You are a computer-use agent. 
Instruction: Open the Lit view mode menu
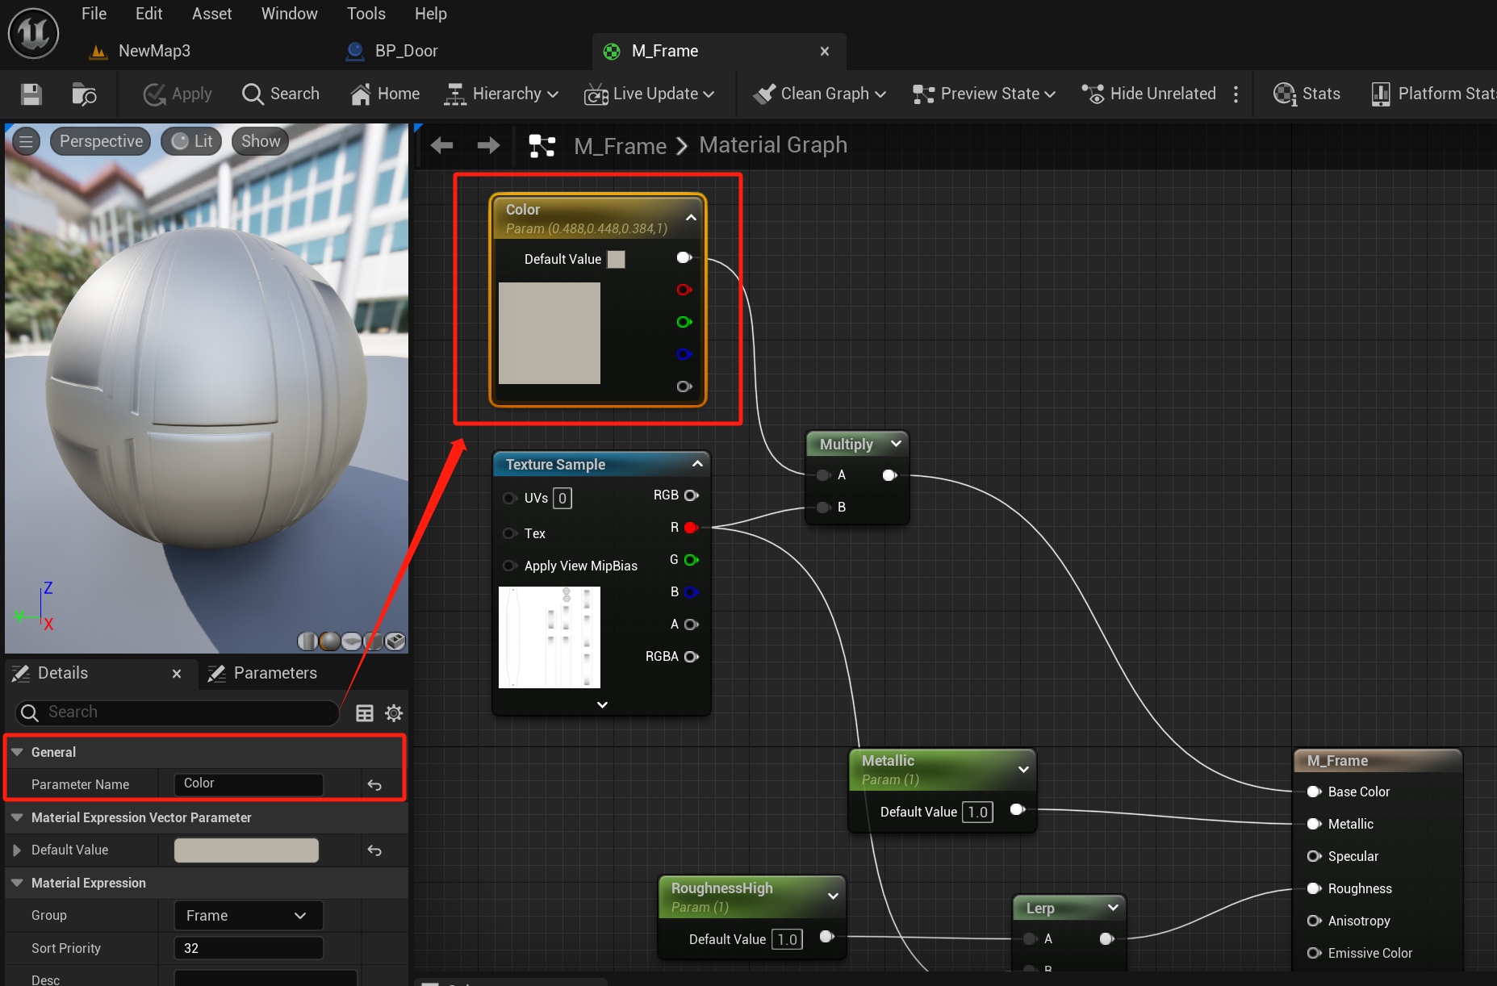point(192,141)
